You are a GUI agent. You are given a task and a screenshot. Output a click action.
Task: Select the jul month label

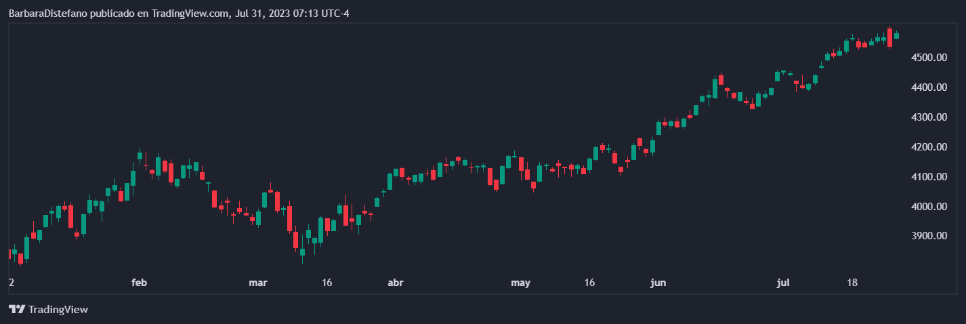coord(784,283)
